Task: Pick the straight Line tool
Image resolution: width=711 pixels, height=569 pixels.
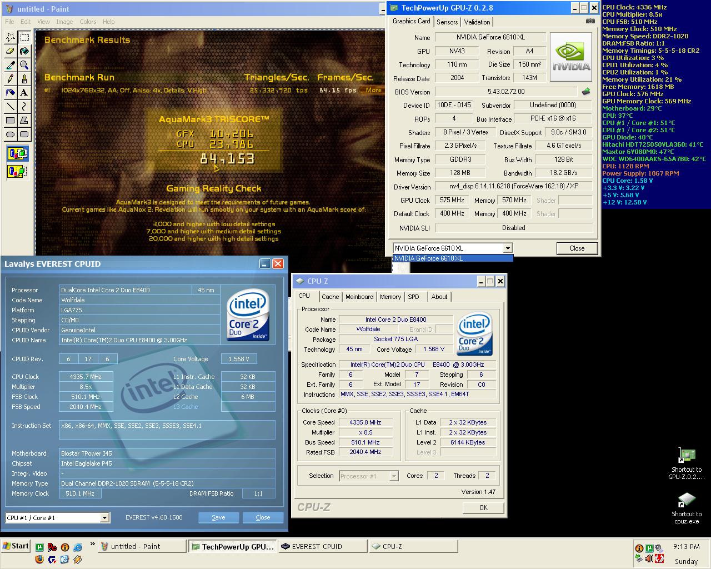Action: coord(11,106)
